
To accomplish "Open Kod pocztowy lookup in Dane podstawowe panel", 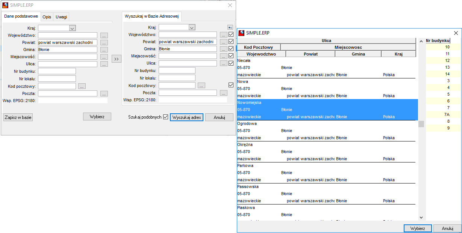I will [82, 86].
